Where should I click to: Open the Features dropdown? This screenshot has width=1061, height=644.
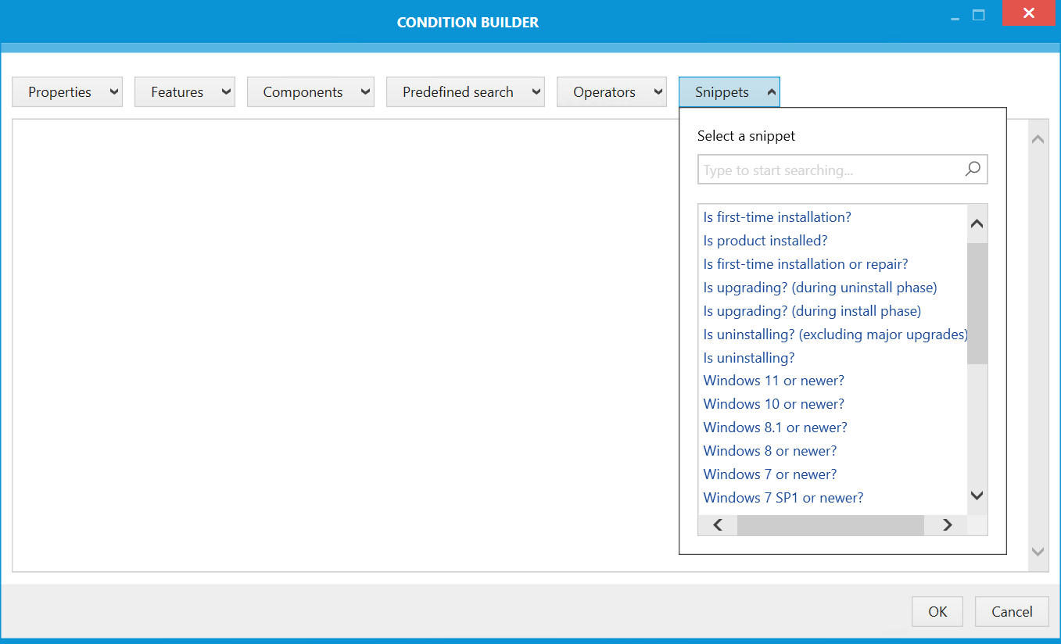click(x=185, y=91)
